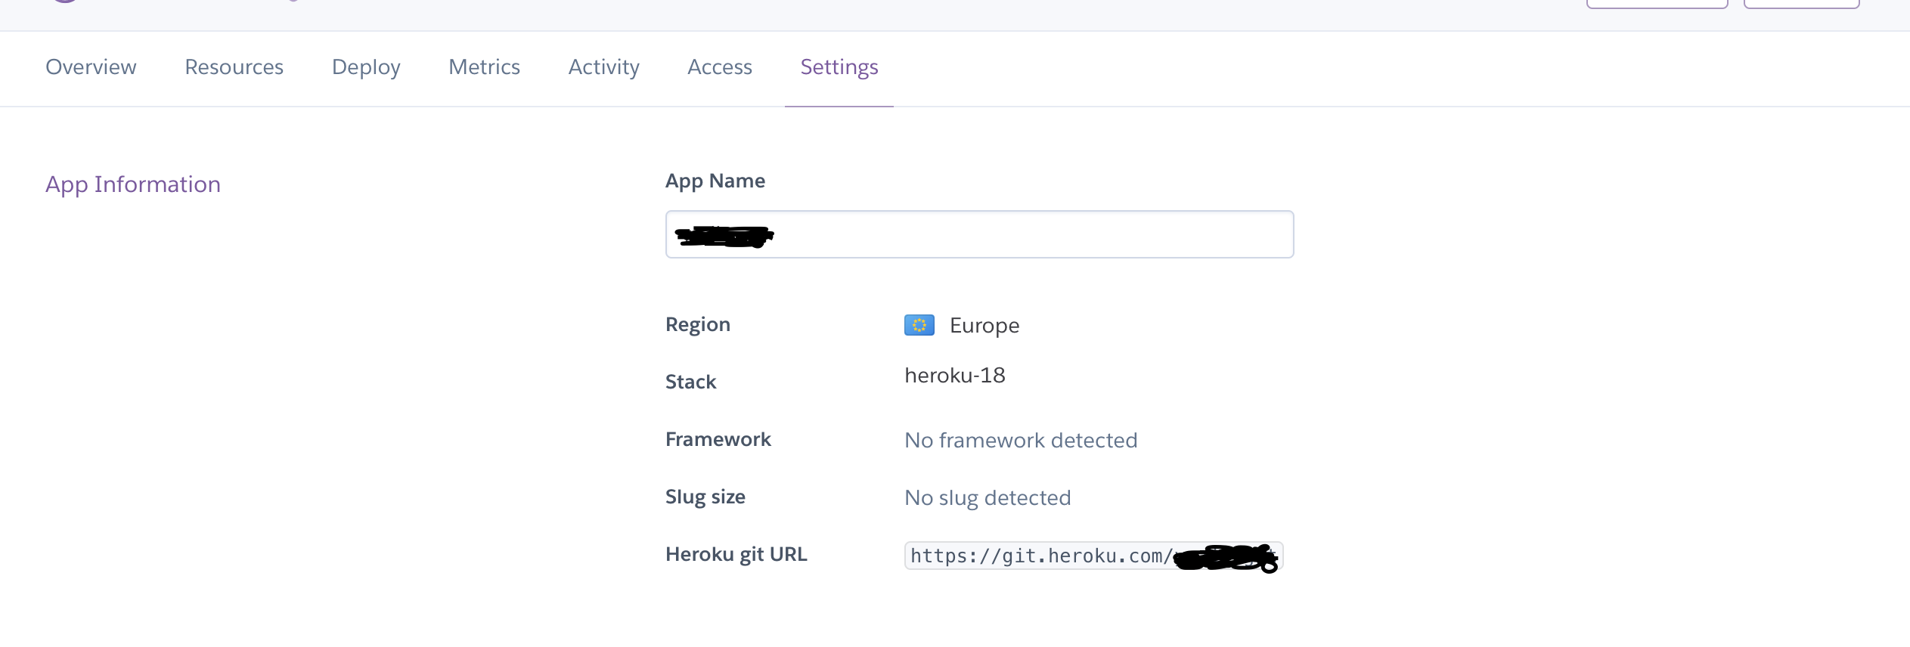Select the Settings tab

pos(839,67)
